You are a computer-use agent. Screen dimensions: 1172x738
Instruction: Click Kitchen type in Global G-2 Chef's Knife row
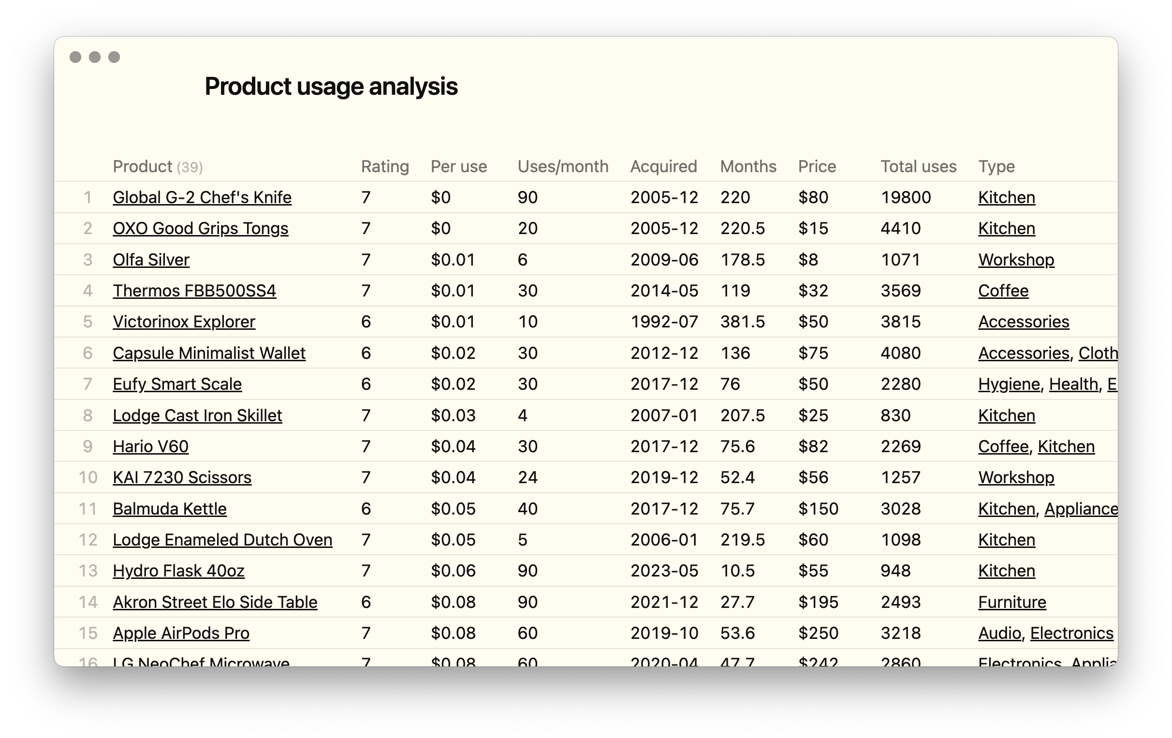(x=1007, y=197)
